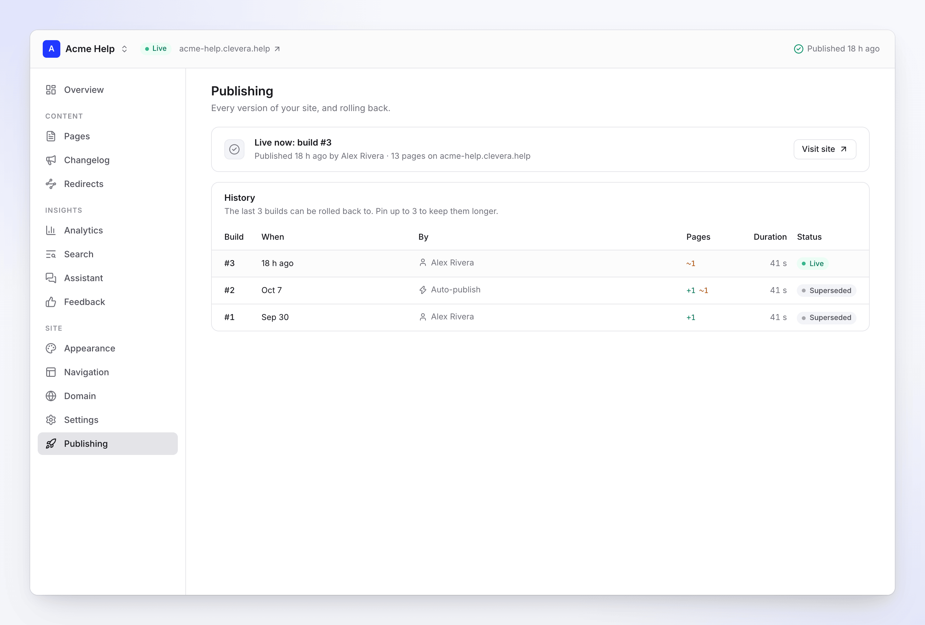This screenshot has width=925, height=625.
Task: Select build #1 row number
Action: point(229,317)
